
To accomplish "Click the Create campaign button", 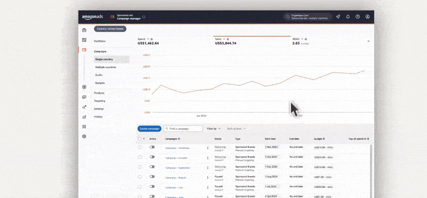I will tap(149, 129).
